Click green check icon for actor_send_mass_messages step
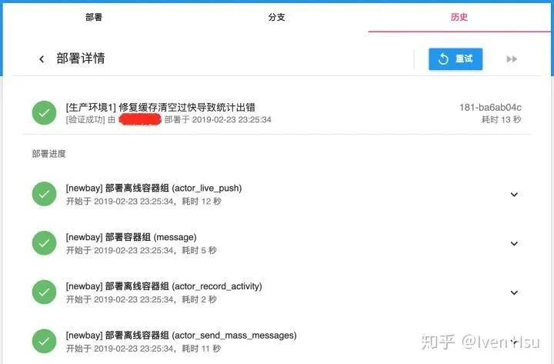This screenshot has height=364, width=554. coord(44,342)
